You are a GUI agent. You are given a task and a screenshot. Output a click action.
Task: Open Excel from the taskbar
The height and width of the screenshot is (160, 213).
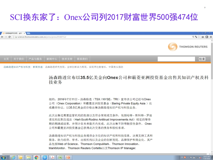[60, 158]
